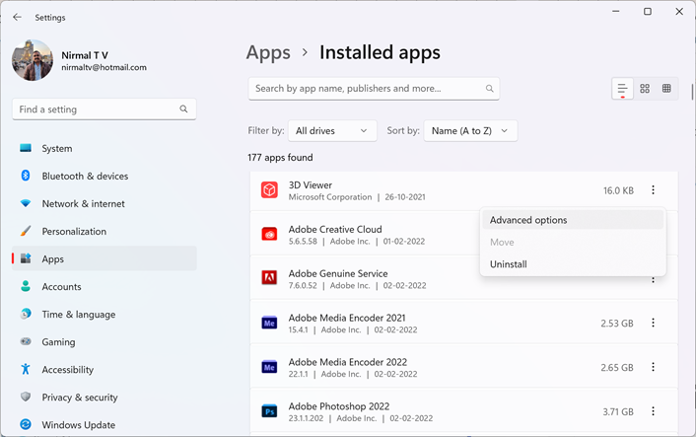Open Windows Update settings
The image size is (696, 437).
pos(104,424)
